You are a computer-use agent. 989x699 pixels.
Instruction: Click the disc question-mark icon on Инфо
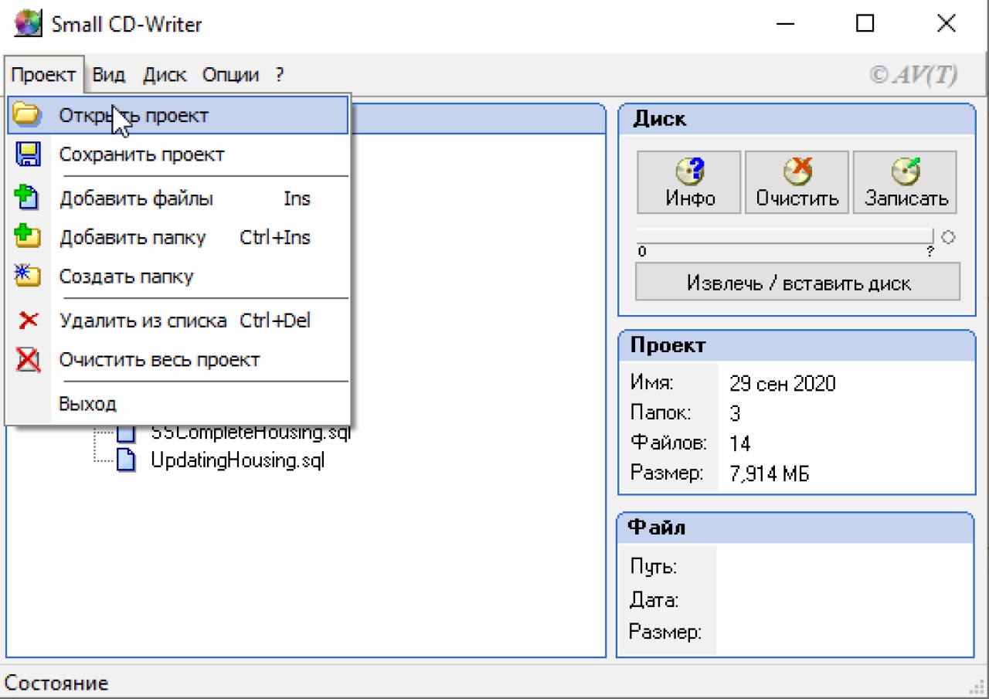tap(690, 172)
